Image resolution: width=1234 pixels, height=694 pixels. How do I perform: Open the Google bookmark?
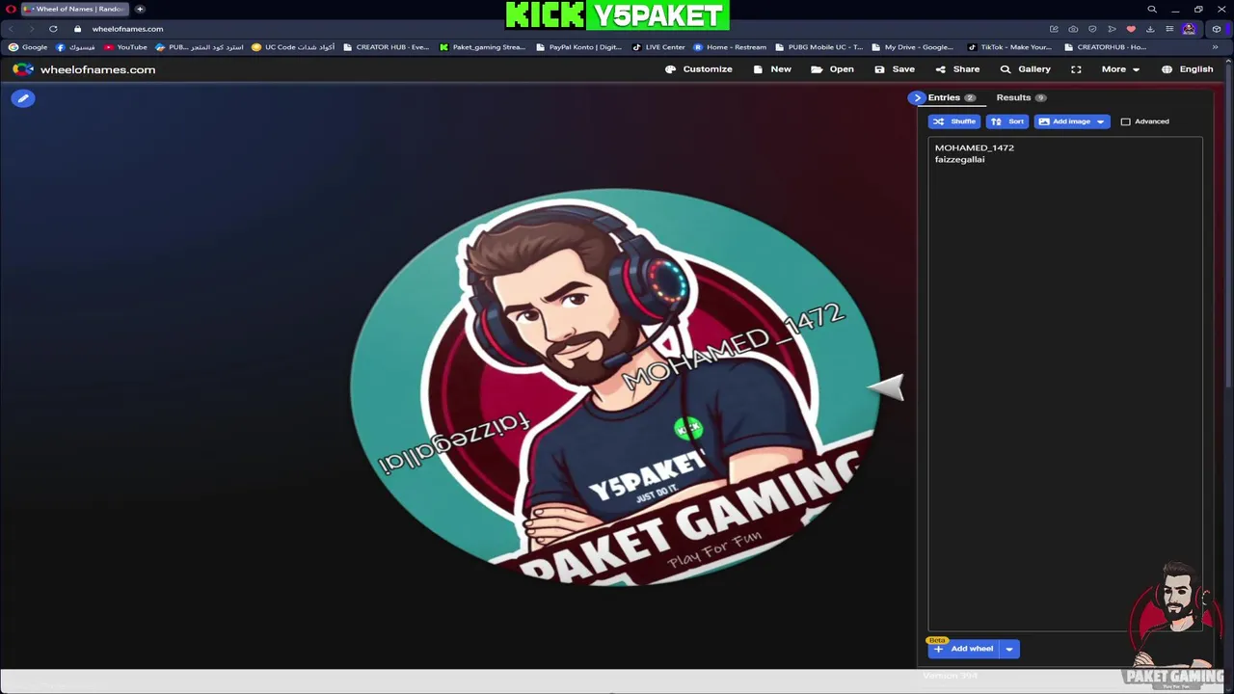(x=28, y=47)
